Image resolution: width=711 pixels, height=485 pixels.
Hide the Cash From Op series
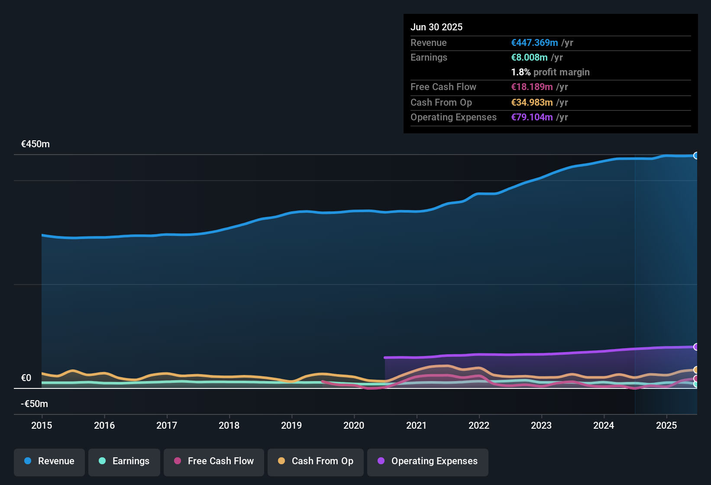point(316,461)
